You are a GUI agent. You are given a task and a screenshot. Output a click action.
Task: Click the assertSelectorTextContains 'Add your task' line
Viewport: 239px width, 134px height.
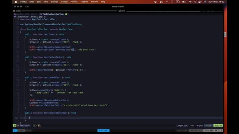[63, 50]
